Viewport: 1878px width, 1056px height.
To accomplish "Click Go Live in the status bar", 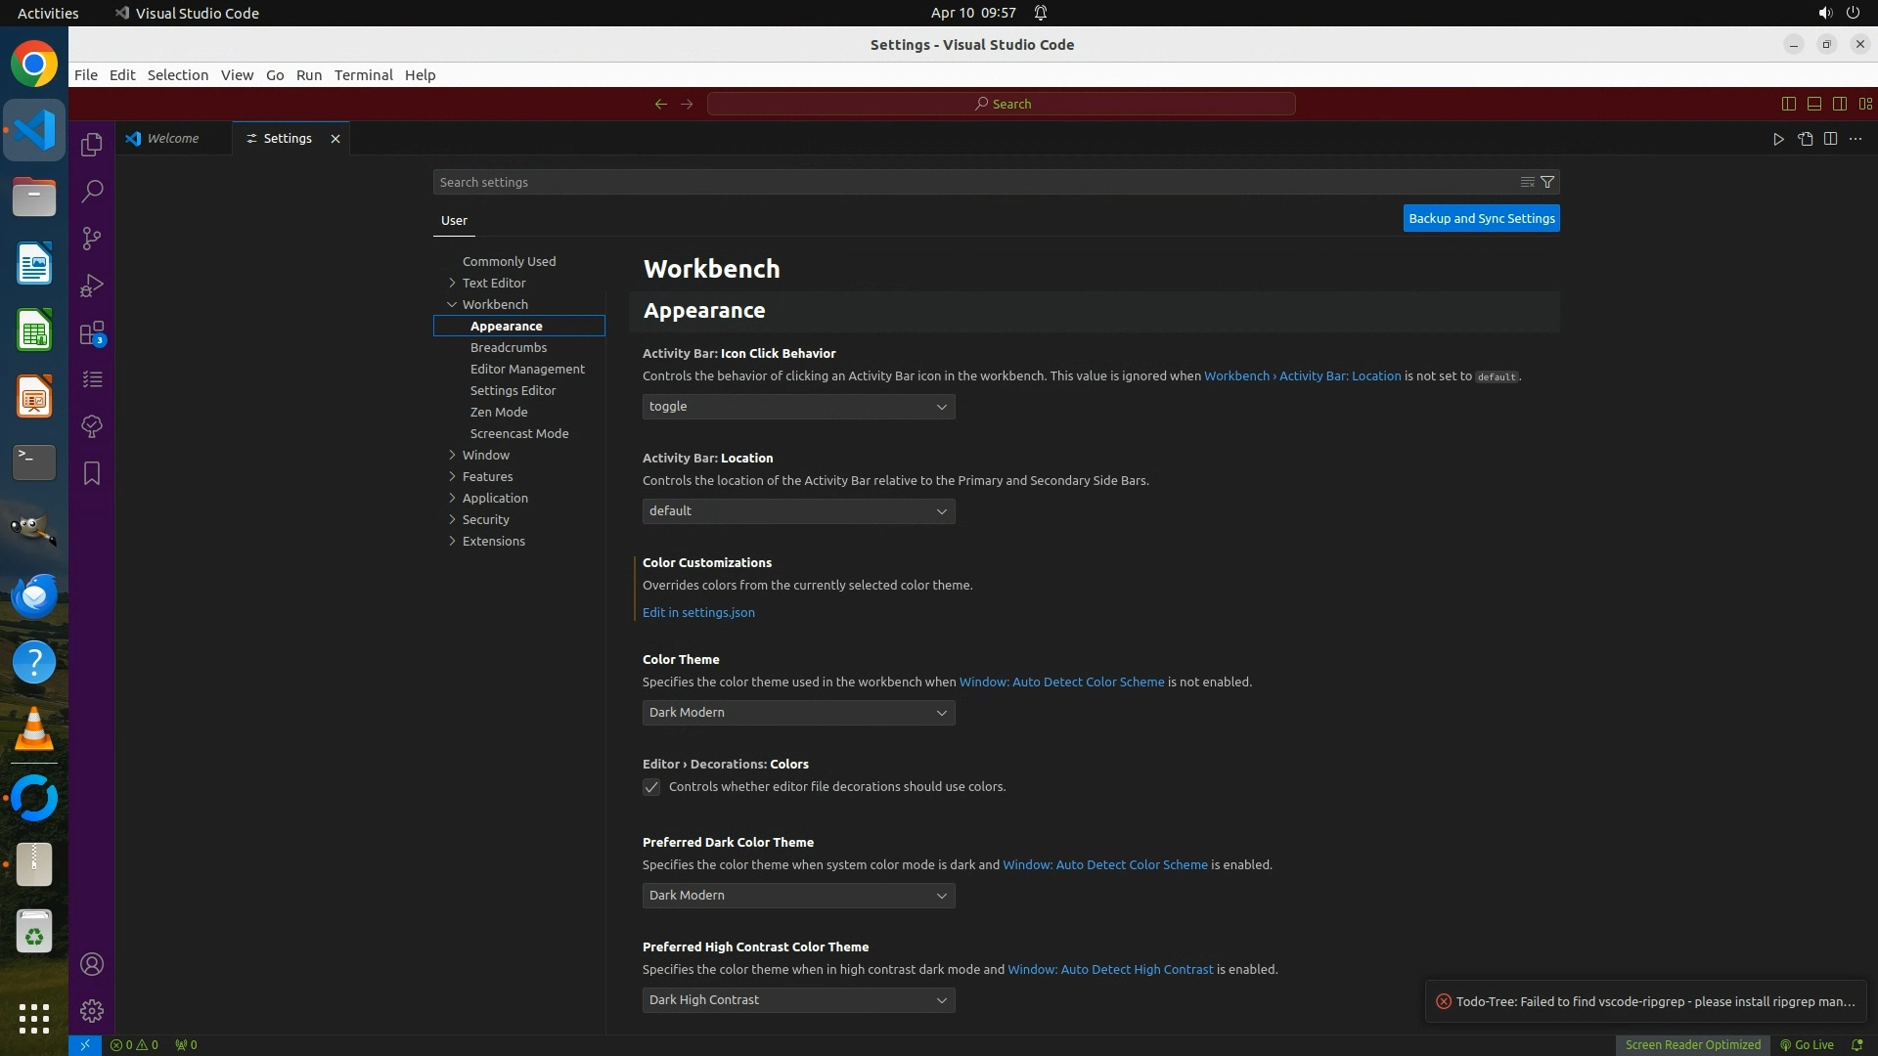I will point(1807,1044).
